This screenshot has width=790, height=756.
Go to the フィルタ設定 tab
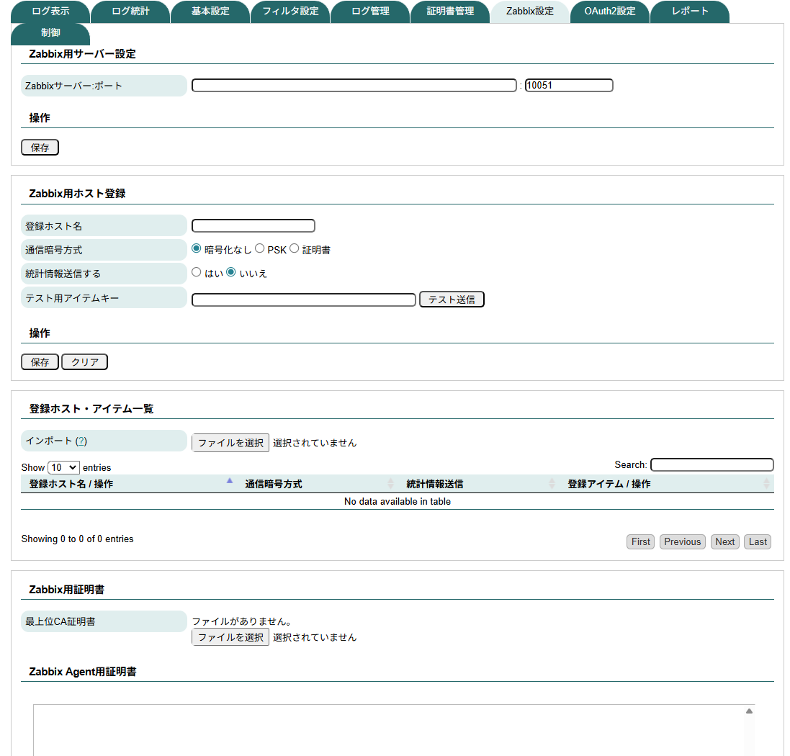tap(290, 11)
